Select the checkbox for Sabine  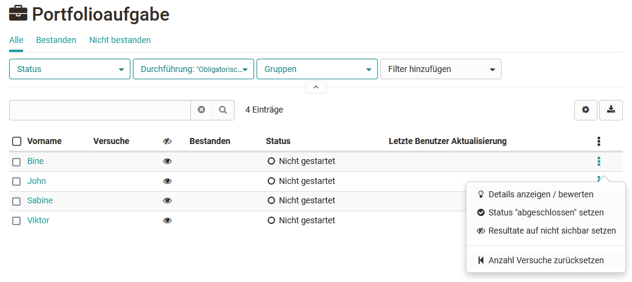click(17, 201)
